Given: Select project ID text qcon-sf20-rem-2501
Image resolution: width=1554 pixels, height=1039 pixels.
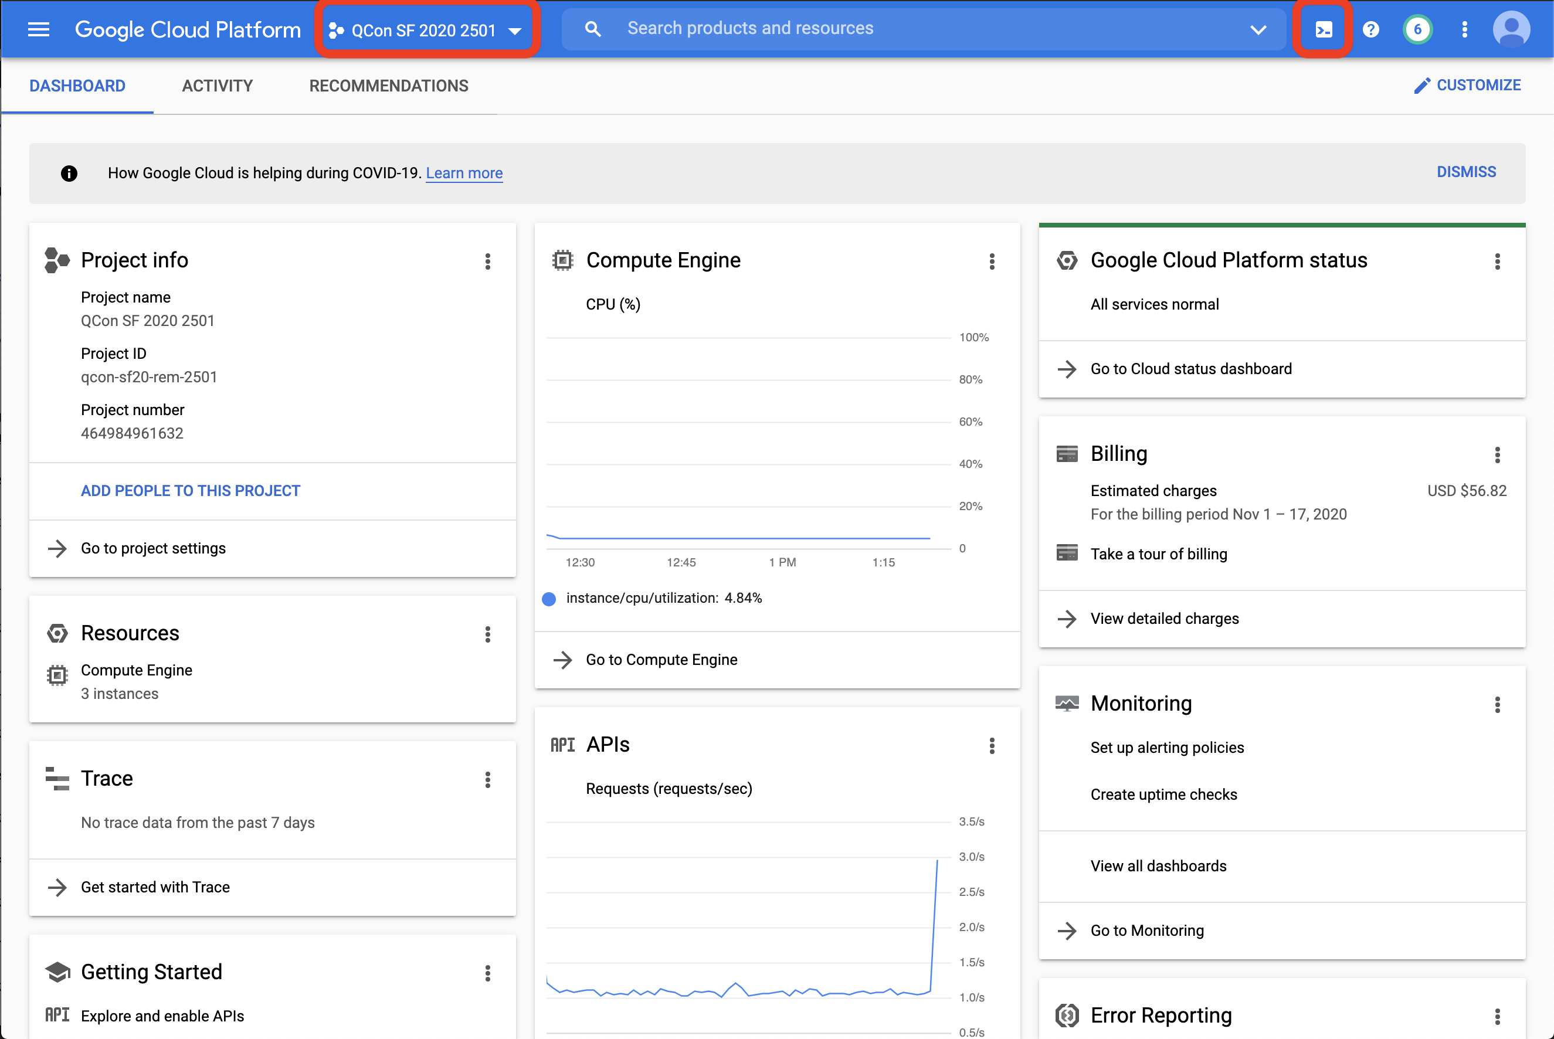Looking at the screenshot, I should tap(148, 377).
